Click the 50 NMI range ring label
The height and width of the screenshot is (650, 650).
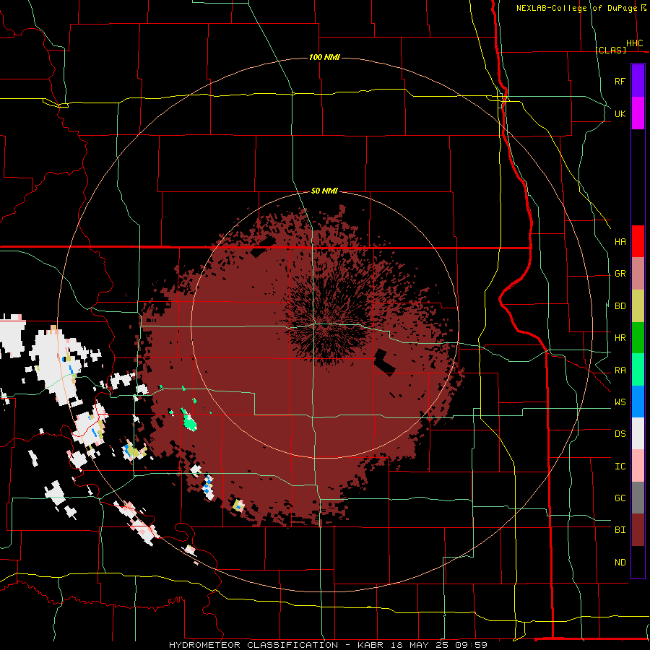pyautogui.click(x=324, y=191)
